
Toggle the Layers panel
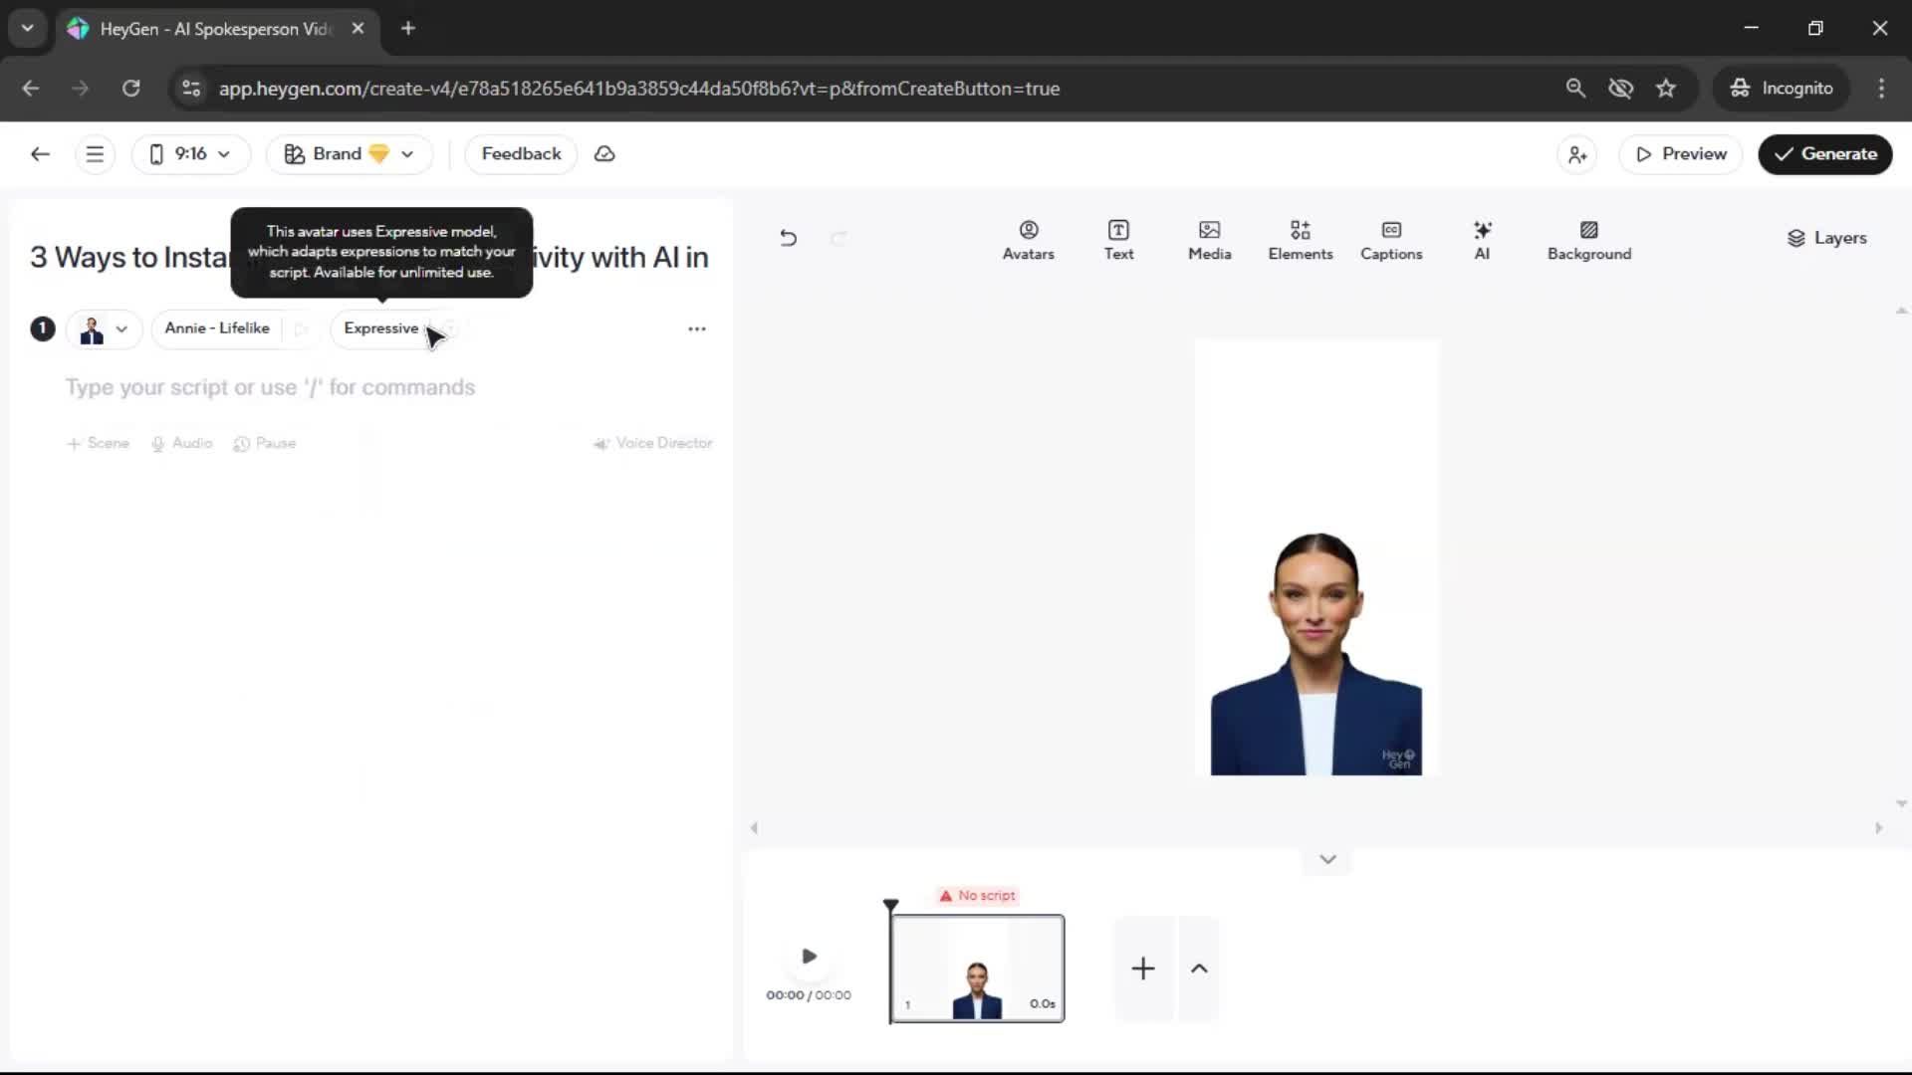point(1826,238)
